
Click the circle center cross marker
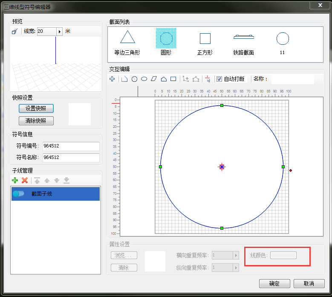tap(222, 167)
